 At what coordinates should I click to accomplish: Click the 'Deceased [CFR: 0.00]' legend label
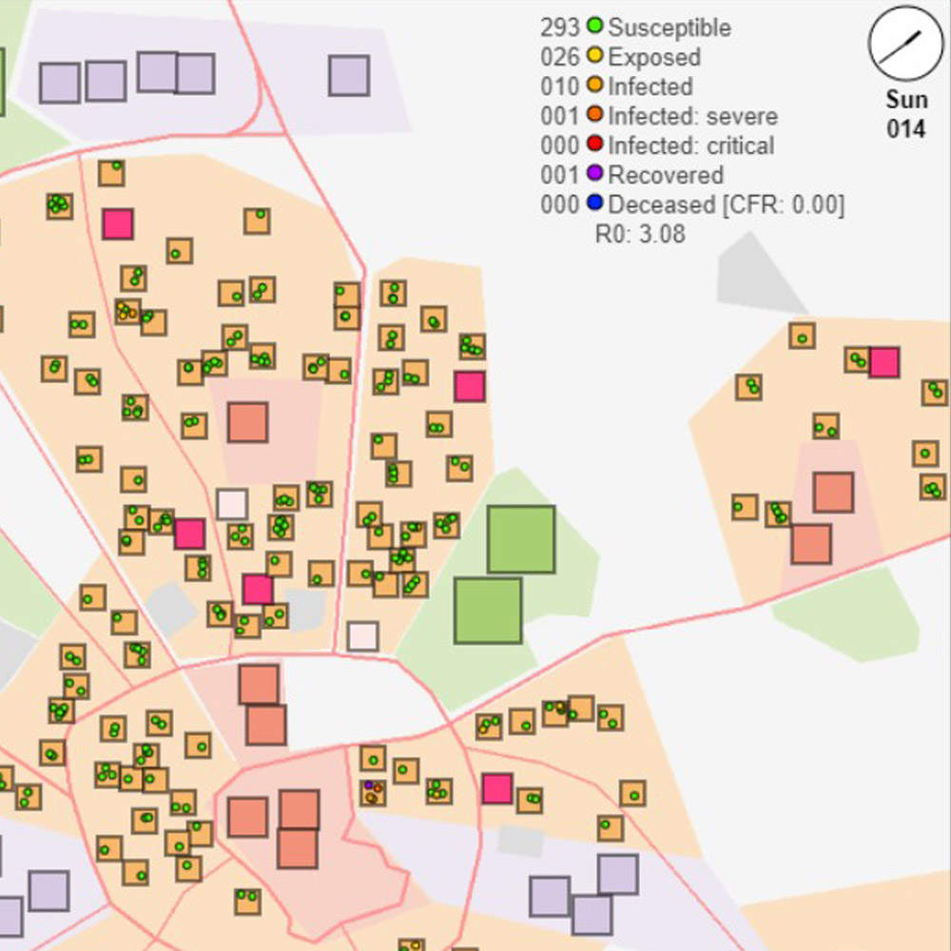(x=726, y=204)
